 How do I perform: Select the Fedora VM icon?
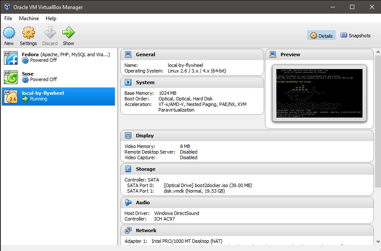(x=11, y=57)
